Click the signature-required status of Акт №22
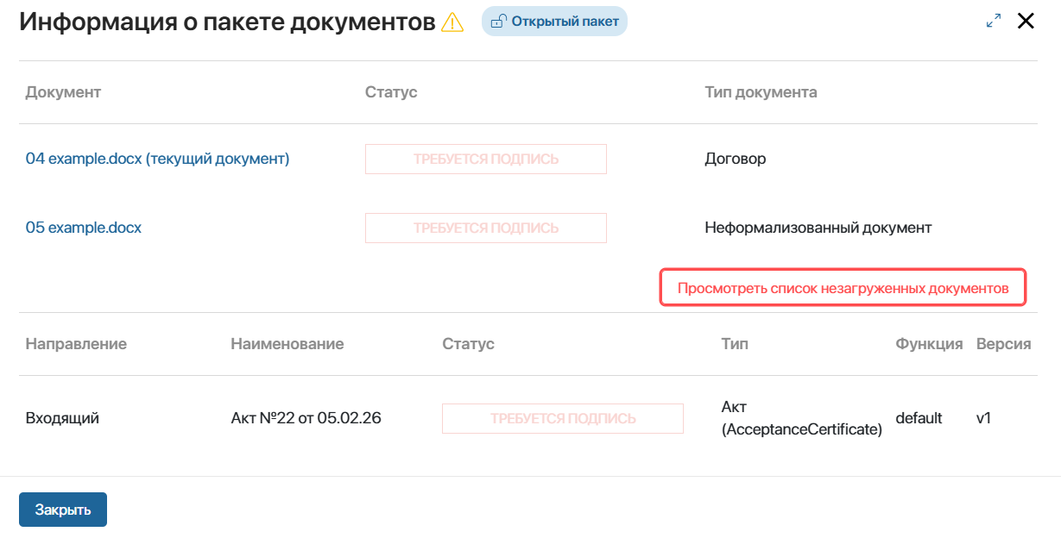Viewport: 1061px width, 538px height. (x=562, y=418)
